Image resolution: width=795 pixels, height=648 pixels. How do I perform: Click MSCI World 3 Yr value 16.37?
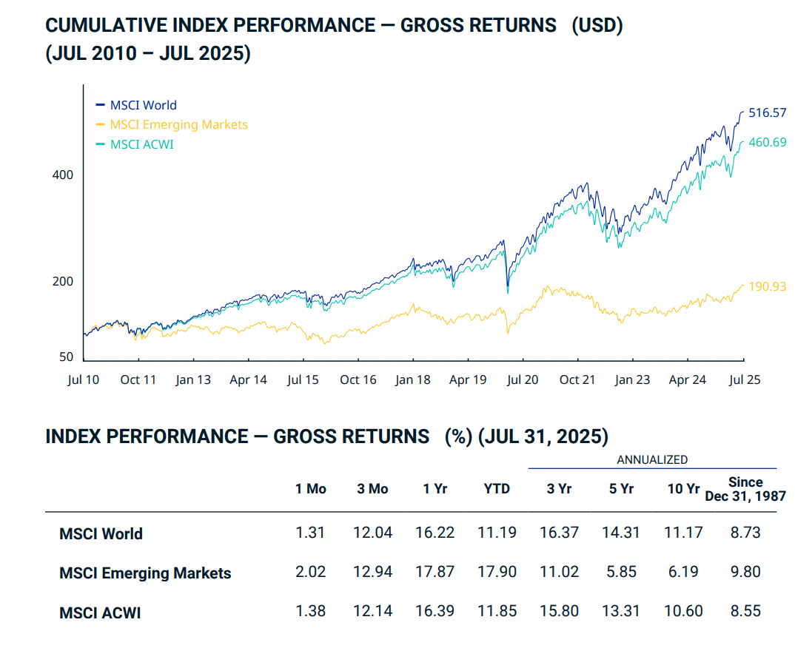tap(559, 533)
